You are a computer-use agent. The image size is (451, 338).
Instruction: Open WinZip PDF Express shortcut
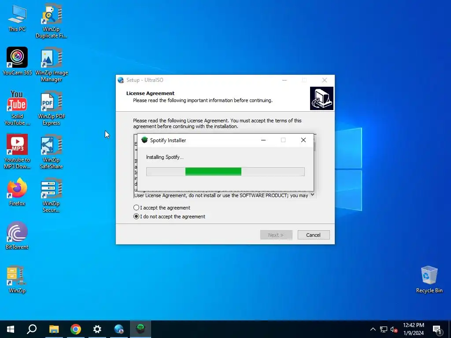(52, 108)
